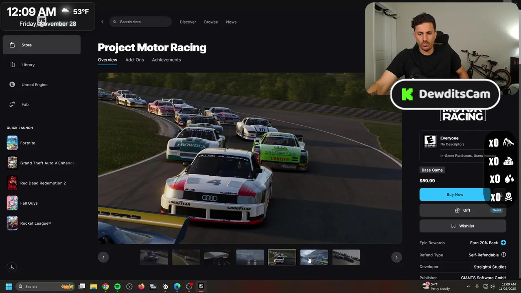The width and height of the screenshot is (521, 293).
Task: Select the seventh screenshot thumbnail
Action: pos(346,257)
